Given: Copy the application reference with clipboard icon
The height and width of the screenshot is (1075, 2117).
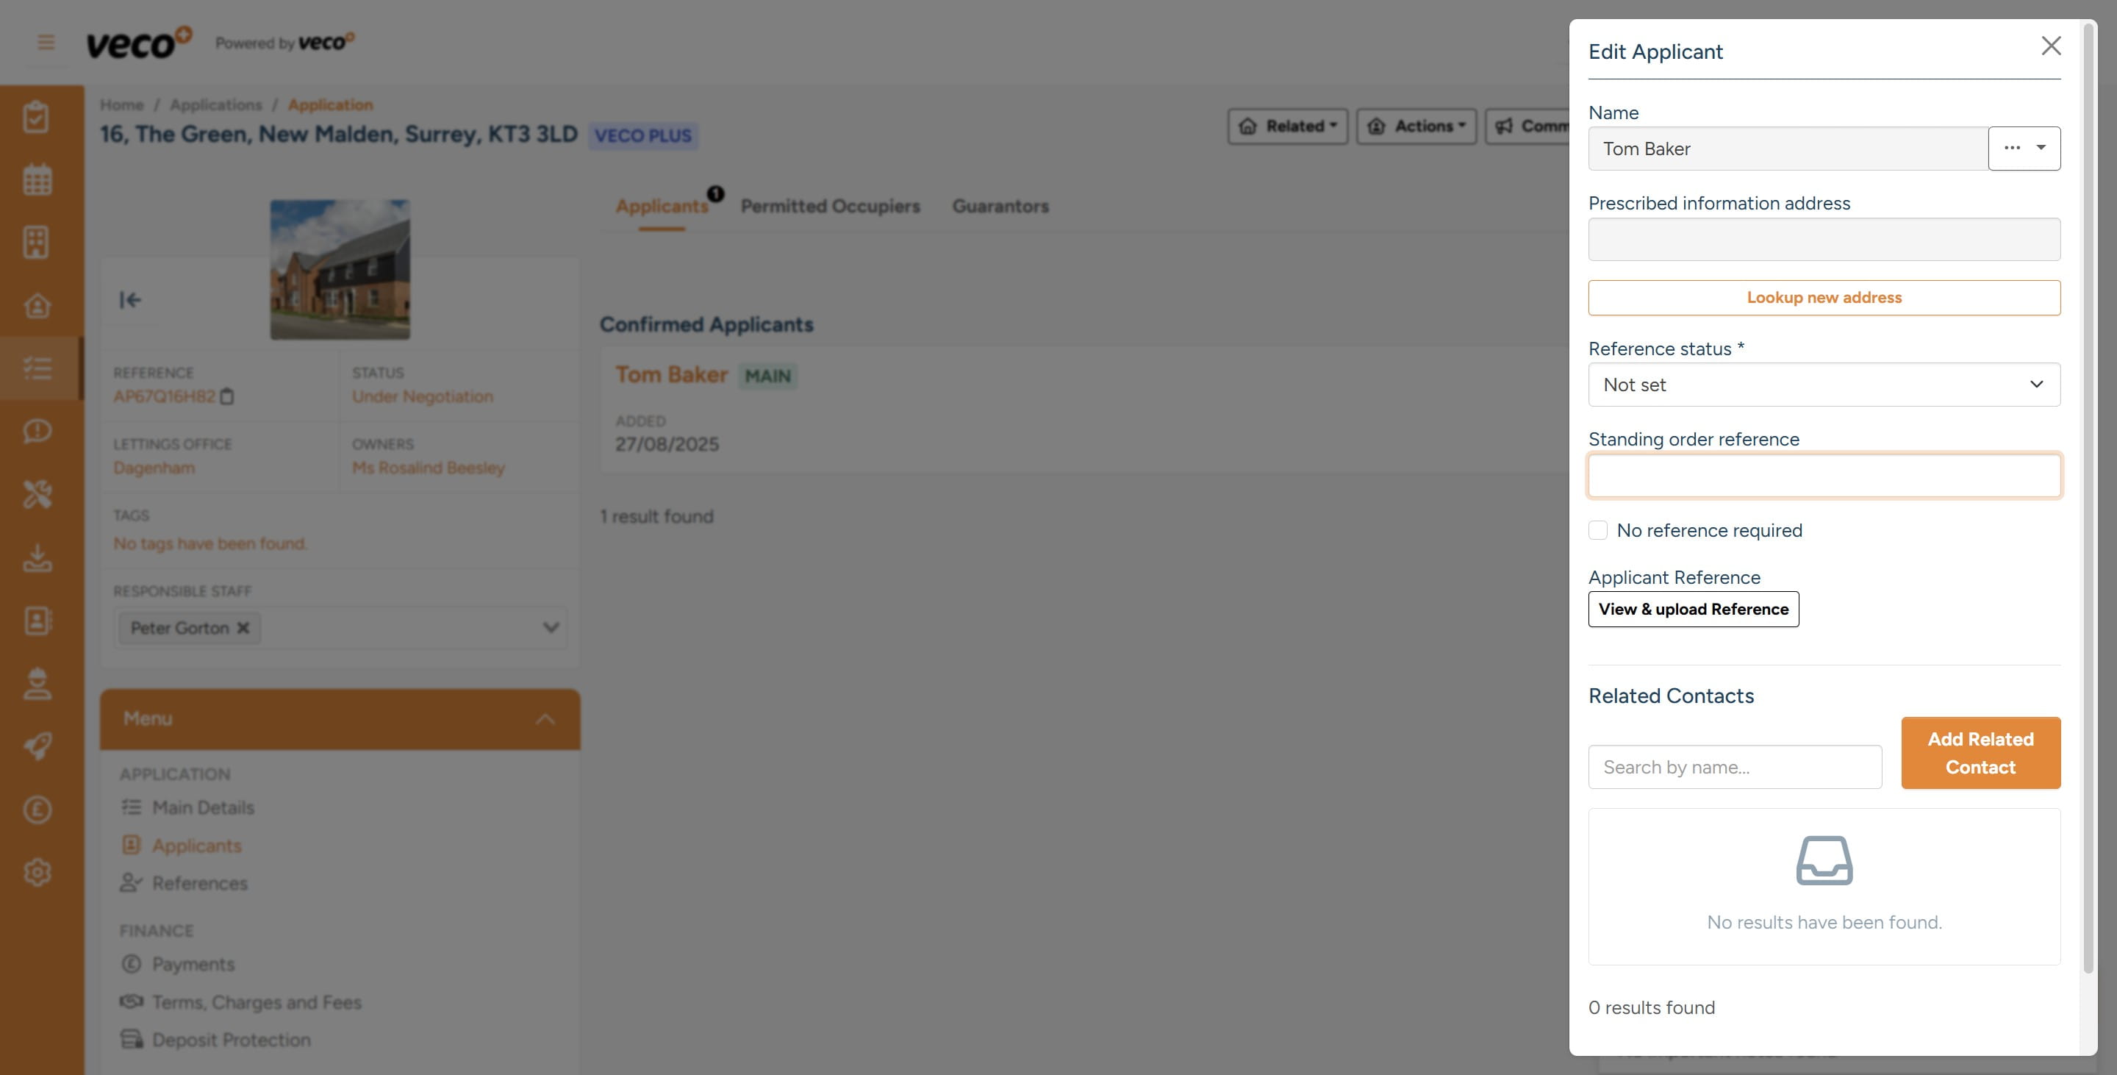Looking at the screenshot, I should coord(228,397).
